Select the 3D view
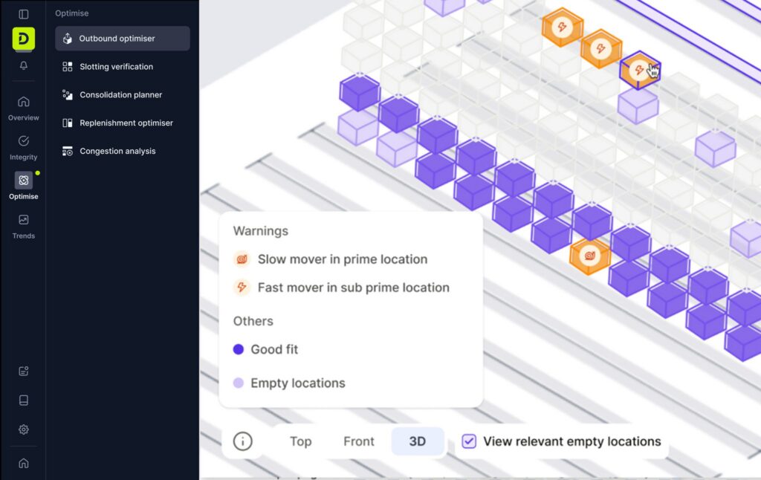 (418, 441)
